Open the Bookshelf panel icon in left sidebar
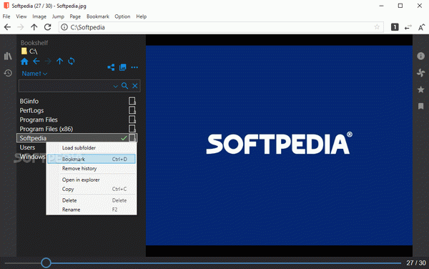 [8, 56]
